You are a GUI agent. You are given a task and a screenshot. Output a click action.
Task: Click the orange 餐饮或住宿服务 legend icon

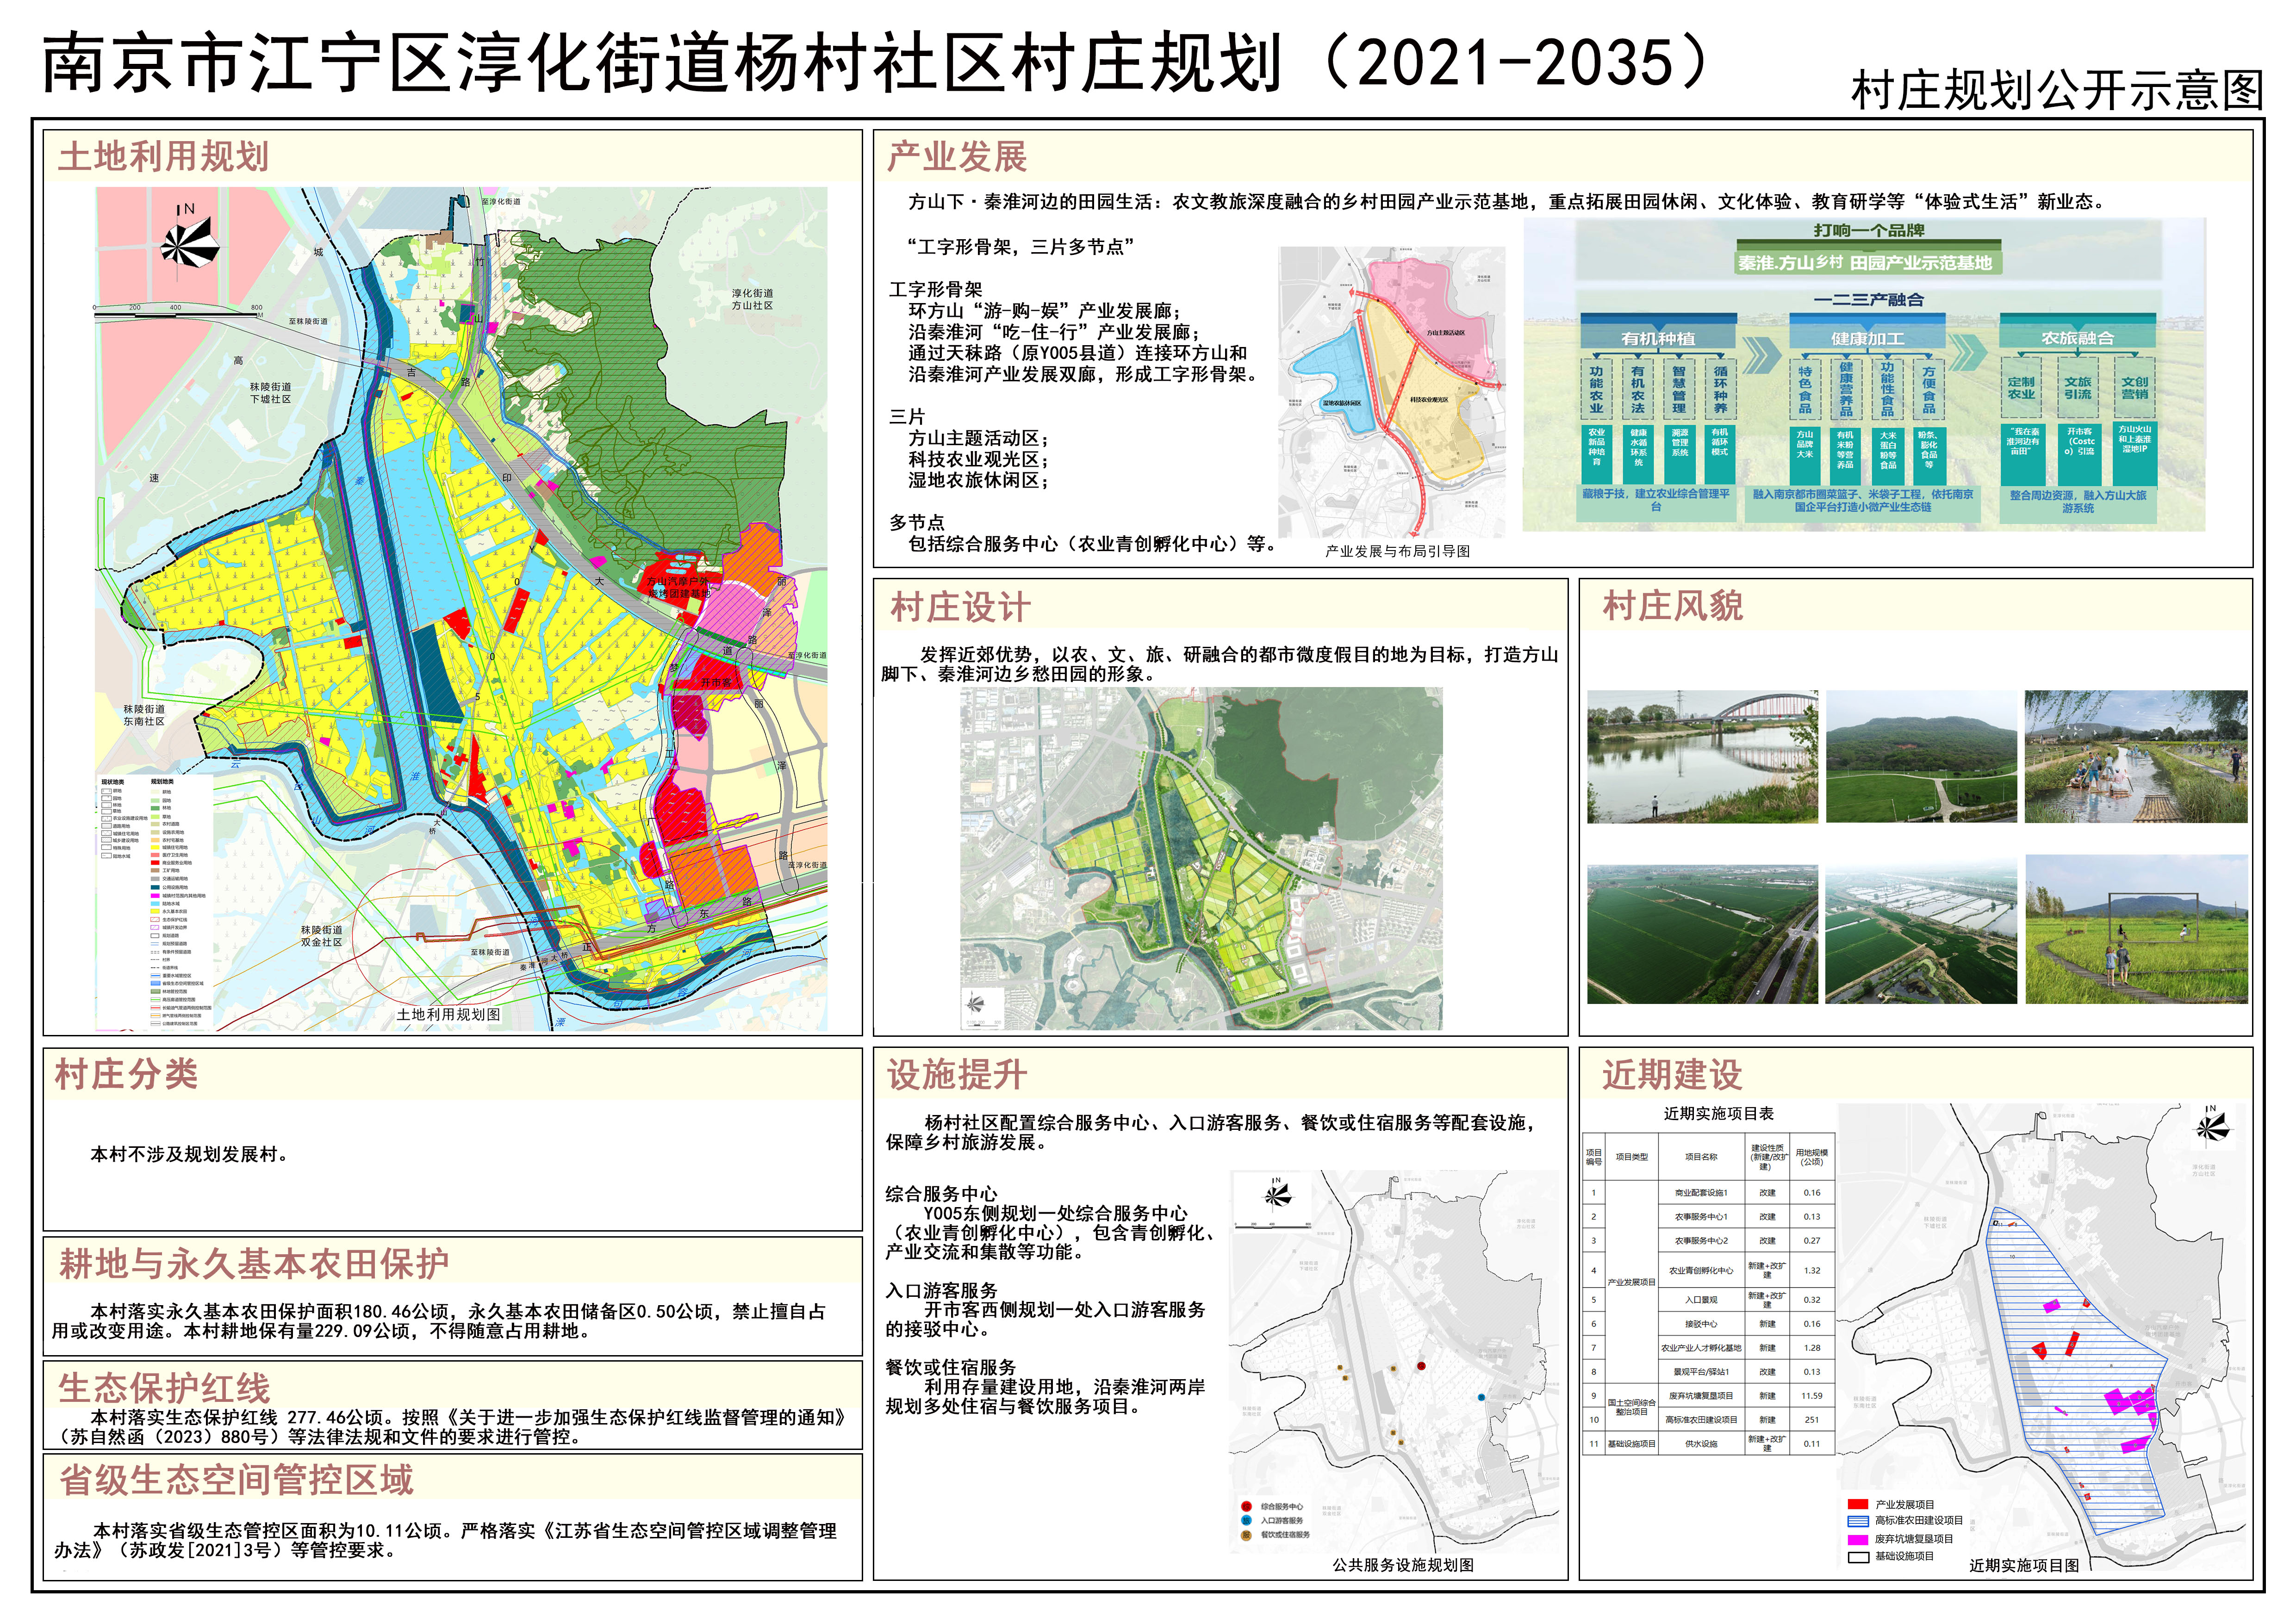pyautogui.click(x=1246, y=1535)
